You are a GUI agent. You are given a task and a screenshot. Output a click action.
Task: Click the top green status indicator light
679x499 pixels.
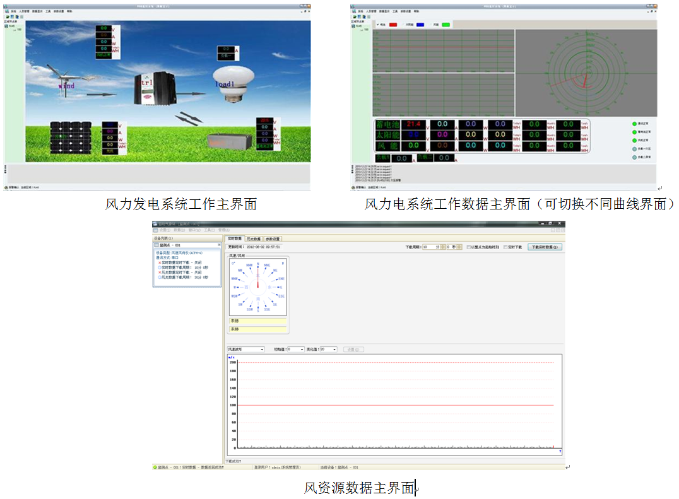(634, 124)
